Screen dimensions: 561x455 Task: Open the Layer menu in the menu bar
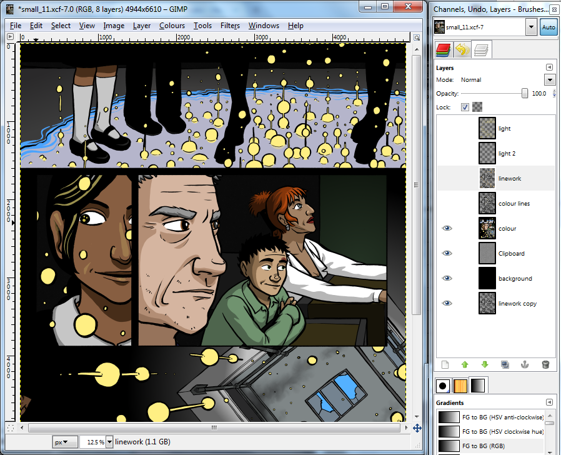click(142, 26)
